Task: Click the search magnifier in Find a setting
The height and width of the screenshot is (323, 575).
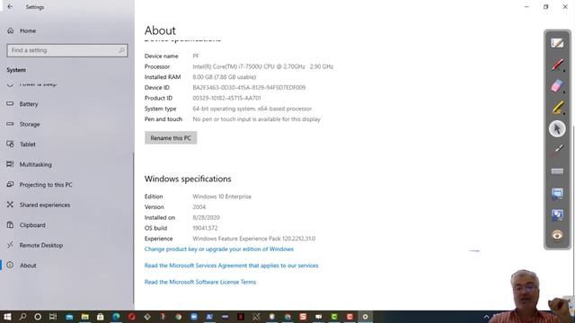Action: pos(121,50)
